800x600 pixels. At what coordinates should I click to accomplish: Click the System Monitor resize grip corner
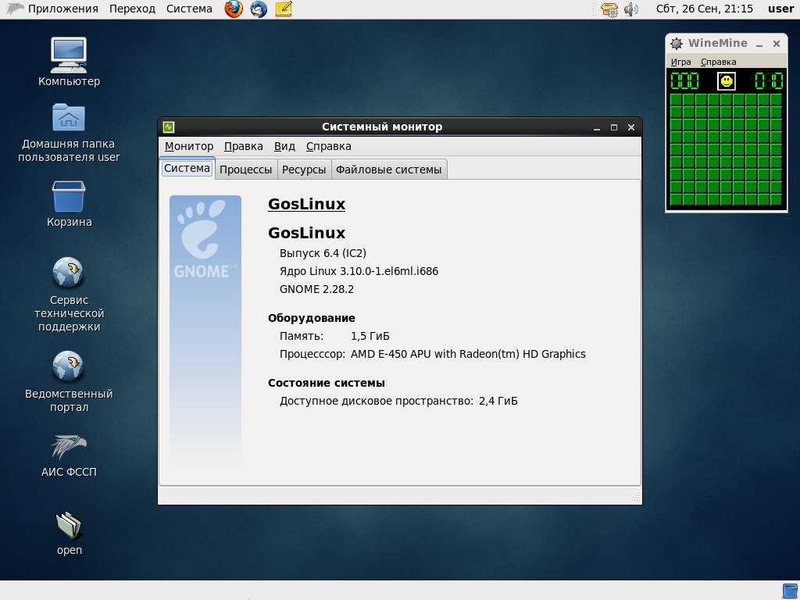pos(636,498)
